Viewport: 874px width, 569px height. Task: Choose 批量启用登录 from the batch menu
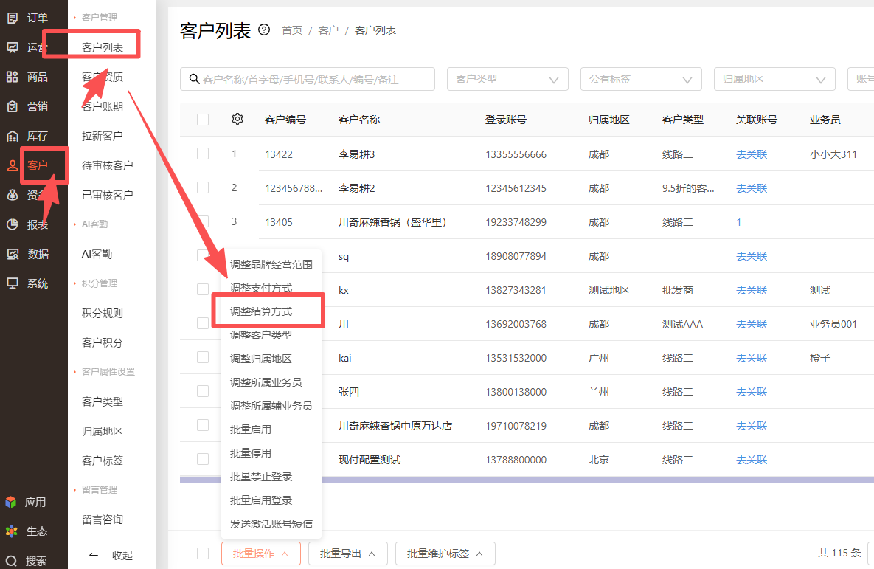[x=261, y=500]
